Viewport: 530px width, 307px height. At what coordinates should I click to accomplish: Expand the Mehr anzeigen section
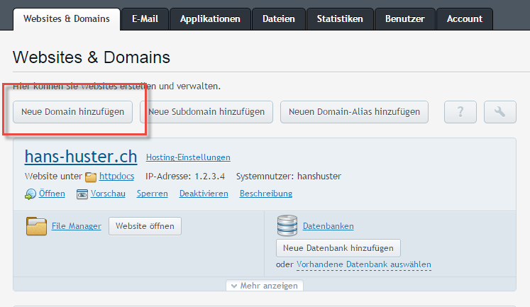(x=265, y=286)
